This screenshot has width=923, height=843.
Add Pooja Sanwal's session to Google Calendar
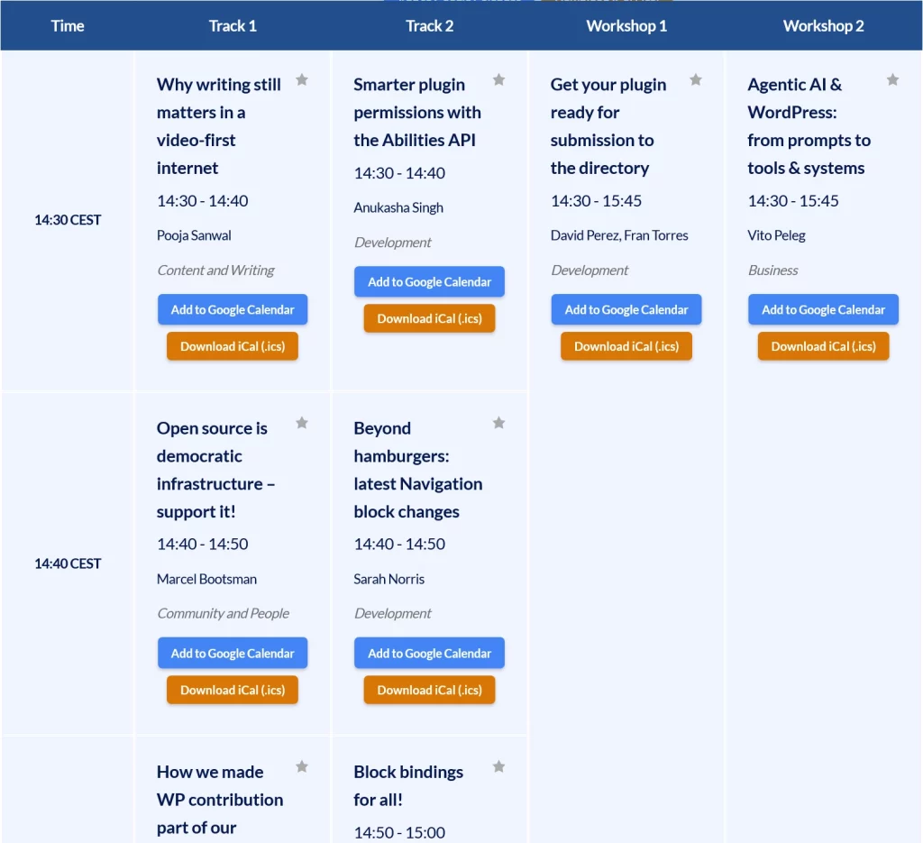(233, 309)
